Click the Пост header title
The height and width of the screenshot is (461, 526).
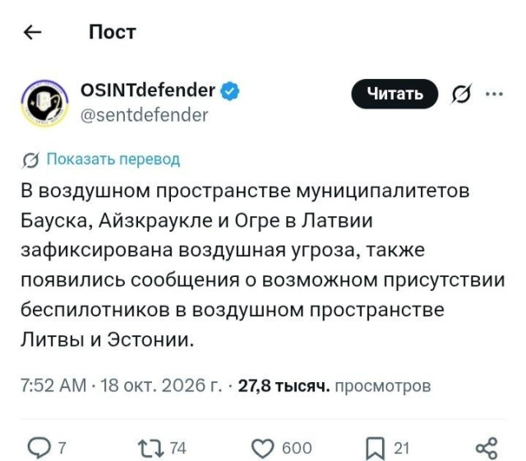(113, 33)
